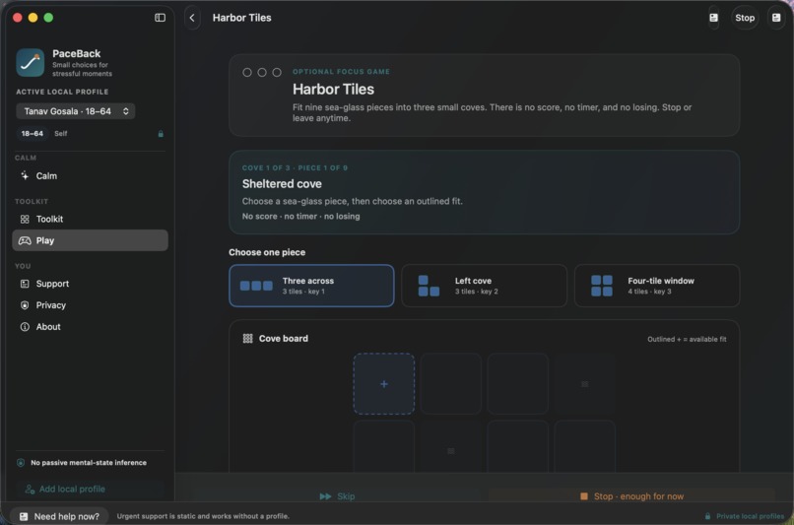Viewport: 794px width, 525px height.
Task: Click the Harbor Tiles card heading
Action: click(333, 89)
